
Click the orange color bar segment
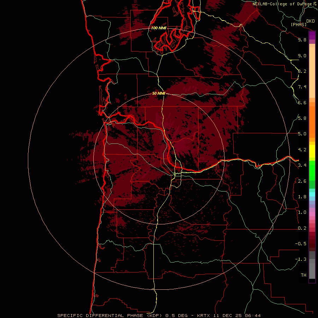point(312,122)
